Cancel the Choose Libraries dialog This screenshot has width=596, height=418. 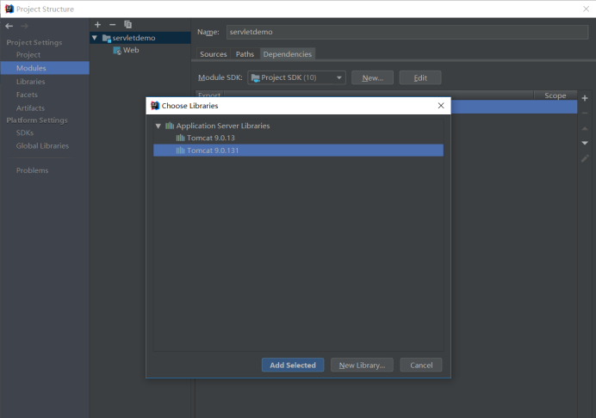coord(421,365)
